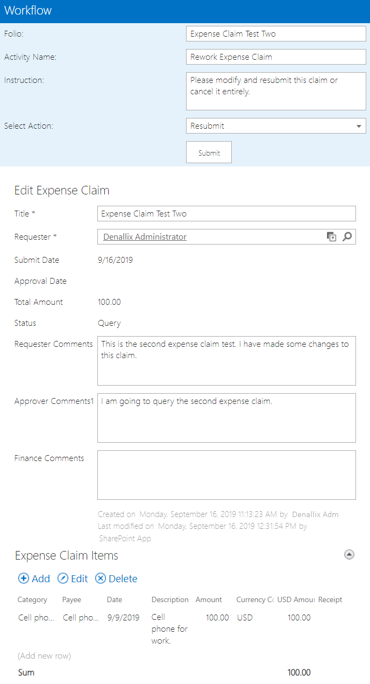
Task: Edit the selected expense item
Action: 73,578
